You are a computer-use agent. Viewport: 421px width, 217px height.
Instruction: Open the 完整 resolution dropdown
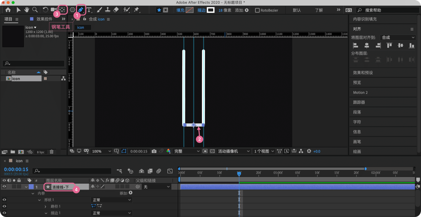pos(186,151)
